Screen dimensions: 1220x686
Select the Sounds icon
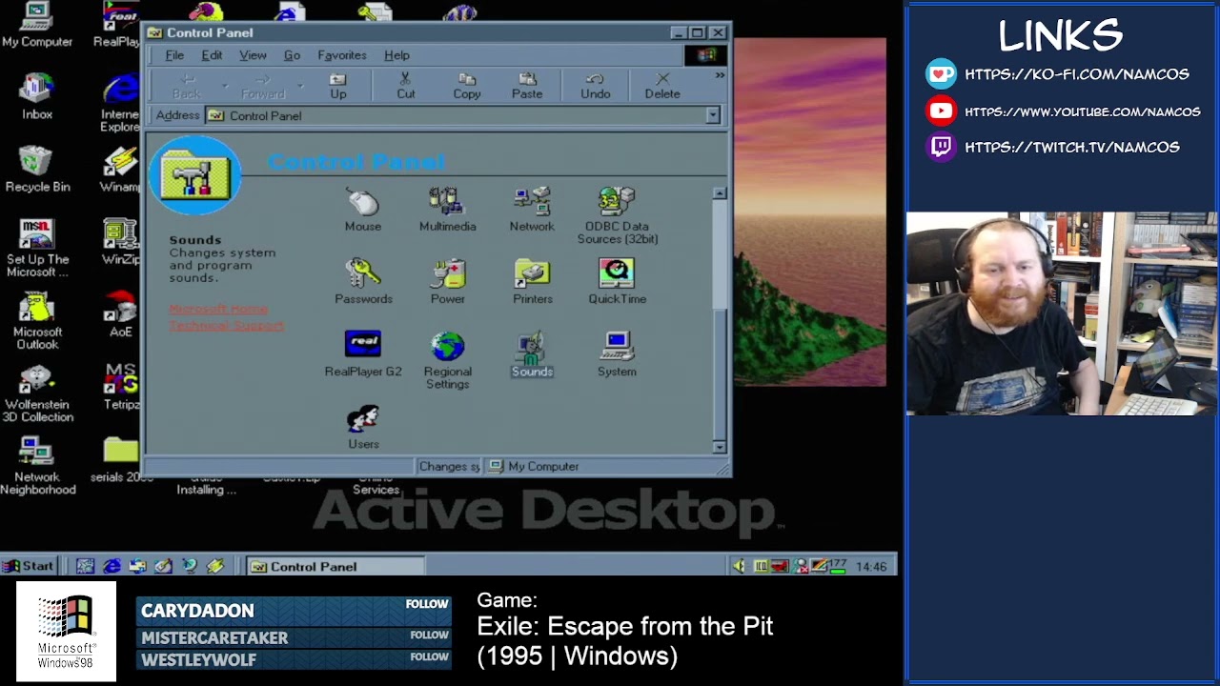click(x=532, y=354)
